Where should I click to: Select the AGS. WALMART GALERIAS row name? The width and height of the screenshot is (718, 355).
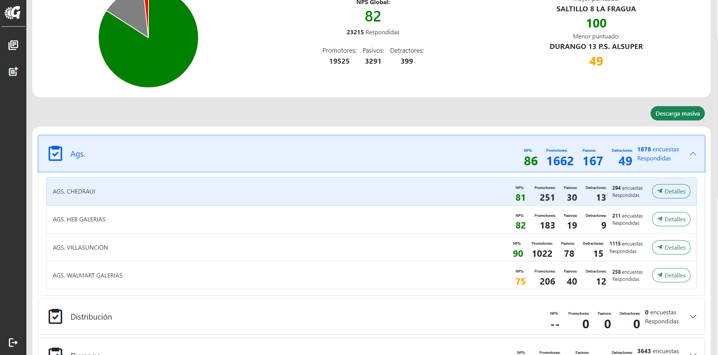[87, 275]
